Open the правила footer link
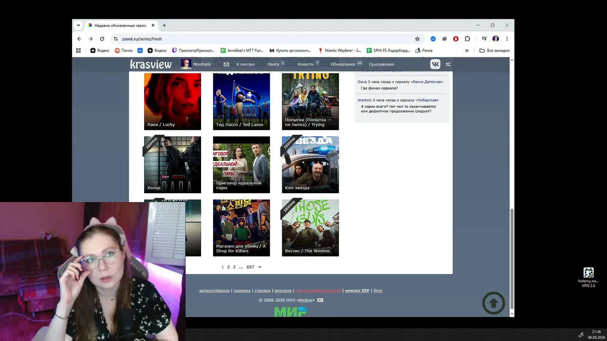The width and height of the screenshot is (607, 341). (x=242, y=291)
